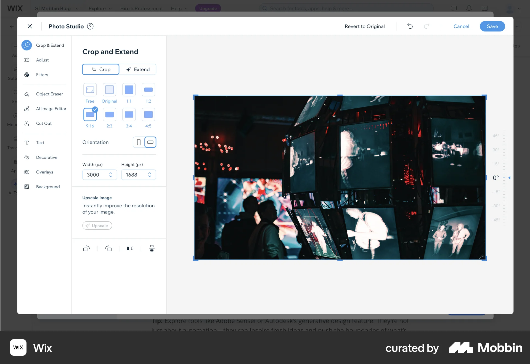Click the Upscale button
This screenshot has height=364, width=530.
tap(97, 225)
